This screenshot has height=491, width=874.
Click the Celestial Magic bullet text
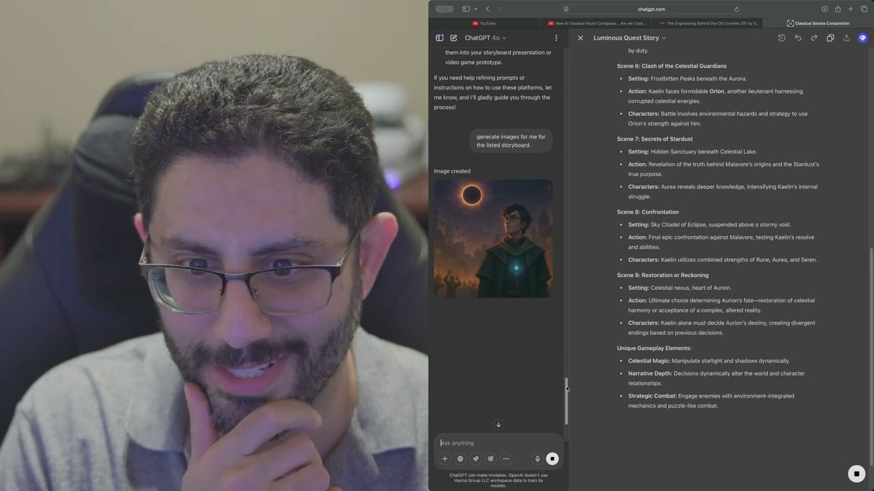pos(709,361)
